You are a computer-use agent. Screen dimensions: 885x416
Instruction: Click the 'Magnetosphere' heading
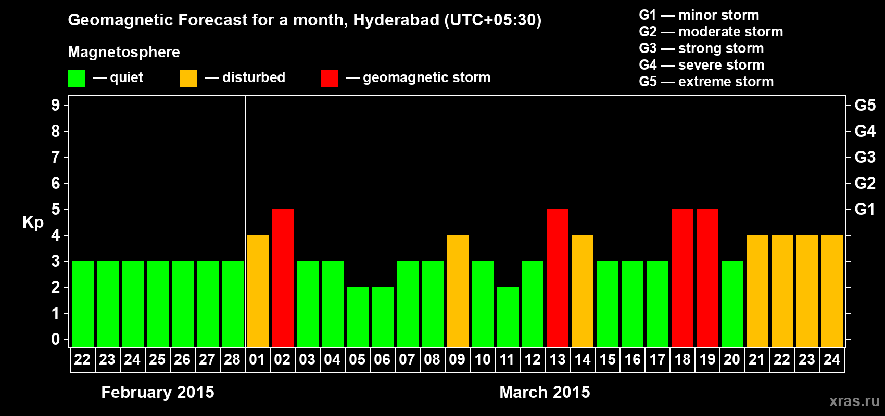[124, 53]
